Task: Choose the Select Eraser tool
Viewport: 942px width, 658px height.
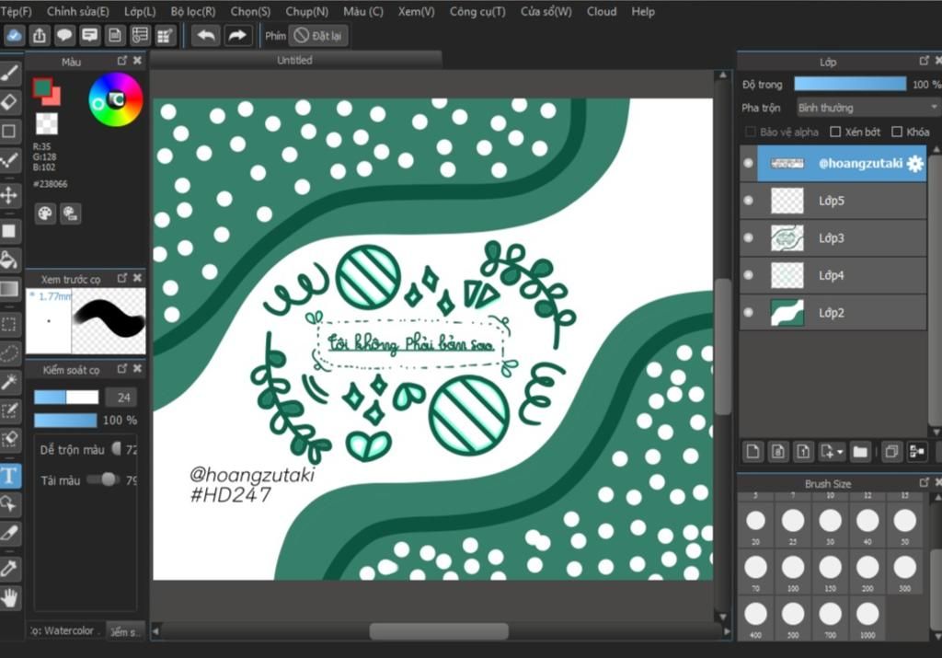Action: [x=9, y=439]
